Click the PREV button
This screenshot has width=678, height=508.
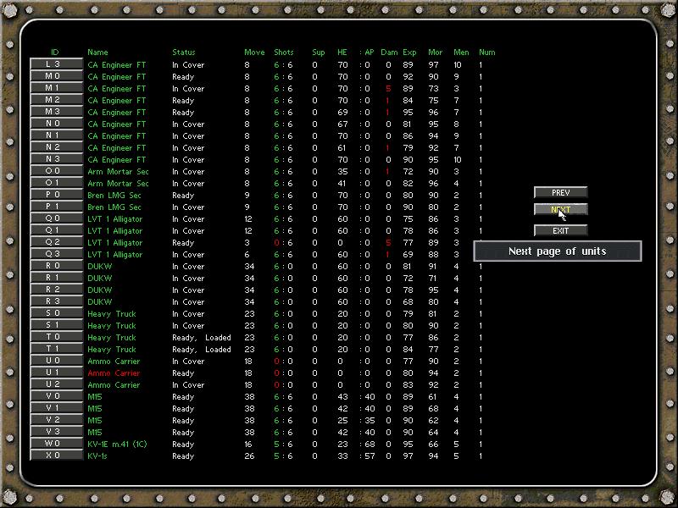click(562, 191)
